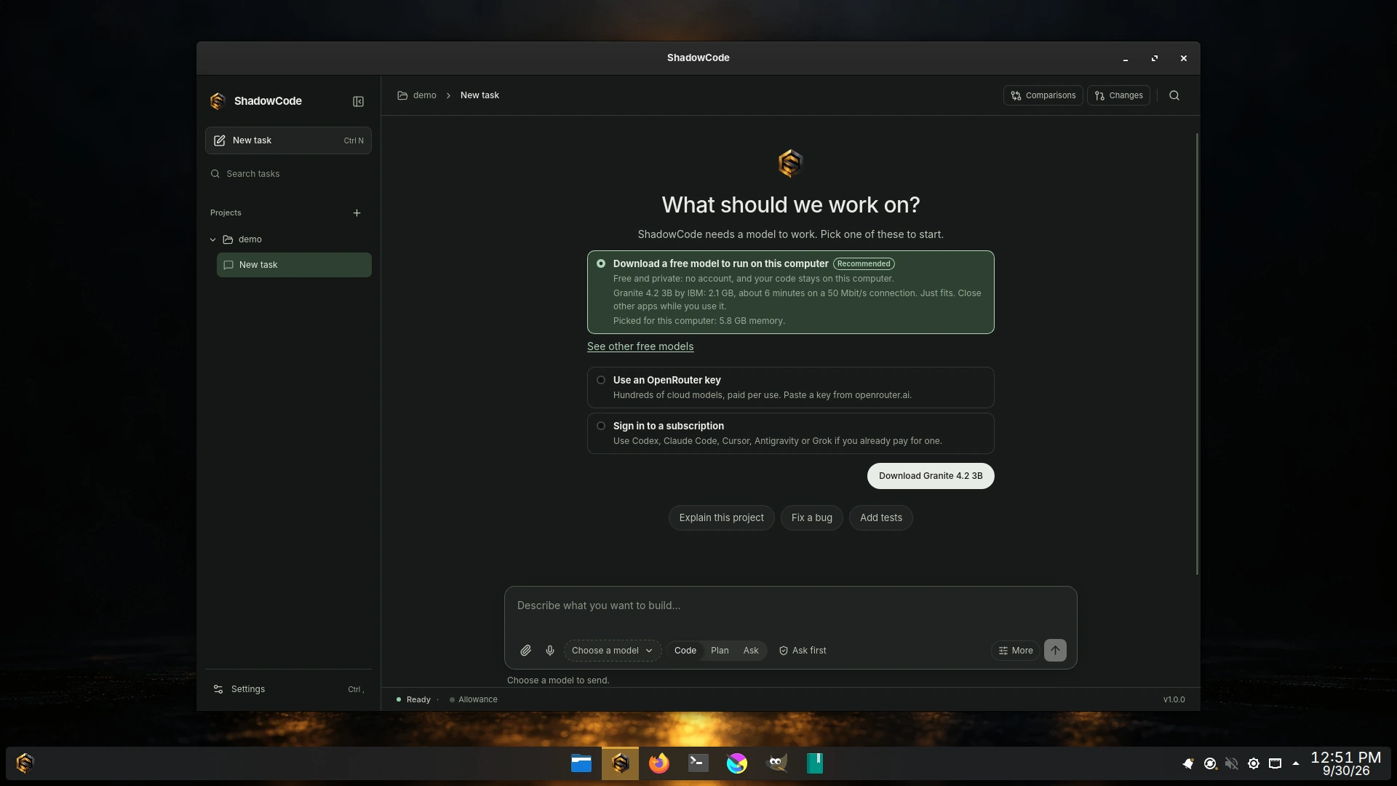This screenshot has width=1397, height=786.
Task: Select Sign in to a subscription option
Action: click(790, 433)
